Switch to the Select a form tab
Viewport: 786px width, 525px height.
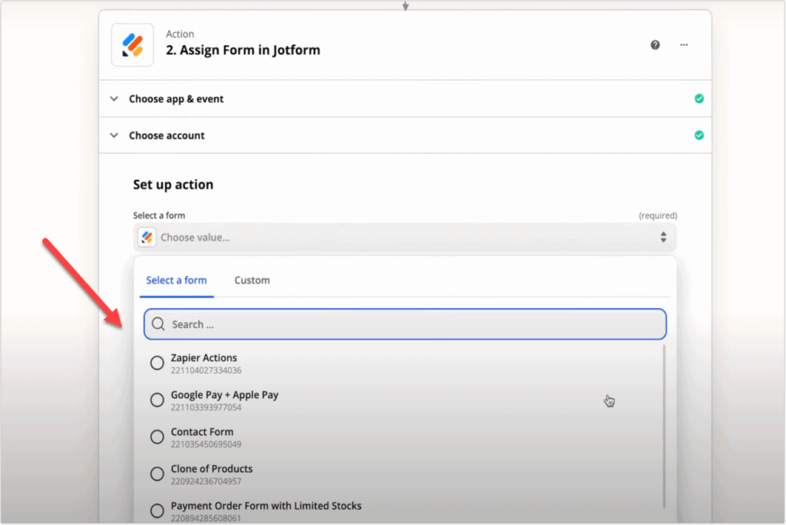(x=177, y=281)
